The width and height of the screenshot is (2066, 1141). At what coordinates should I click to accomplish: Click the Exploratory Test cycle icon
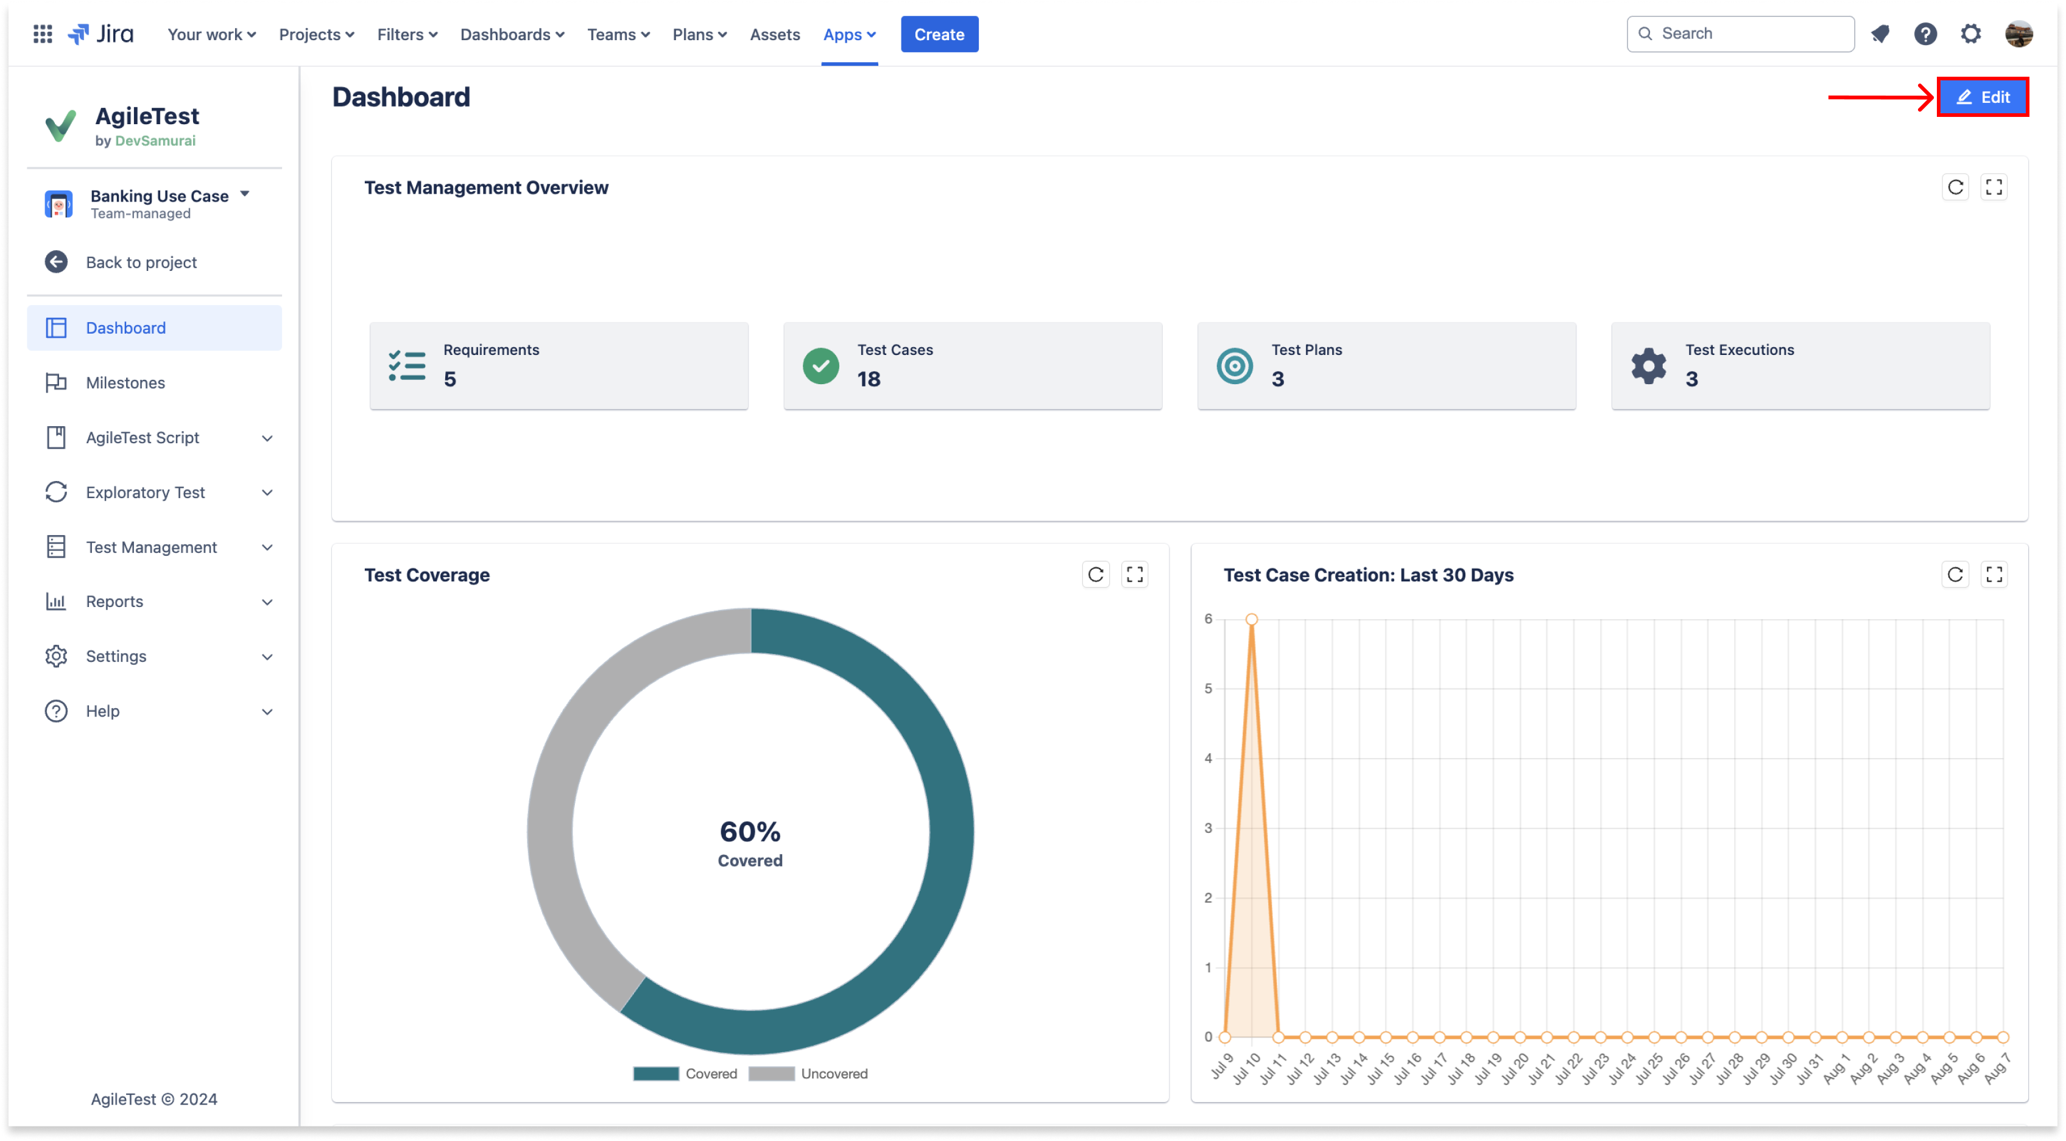click(x=56, y=491)
